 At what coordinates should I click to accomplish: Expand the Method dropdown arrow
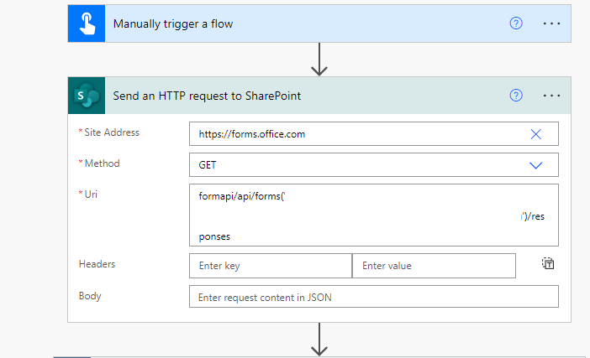tap(535, 165)
